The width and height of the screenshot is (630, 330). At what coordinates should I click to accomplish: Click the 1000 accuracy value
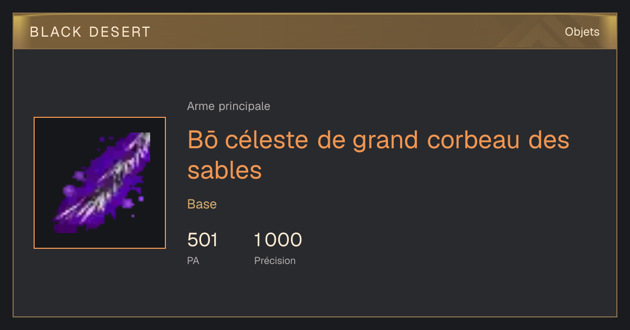click(278, 240)
